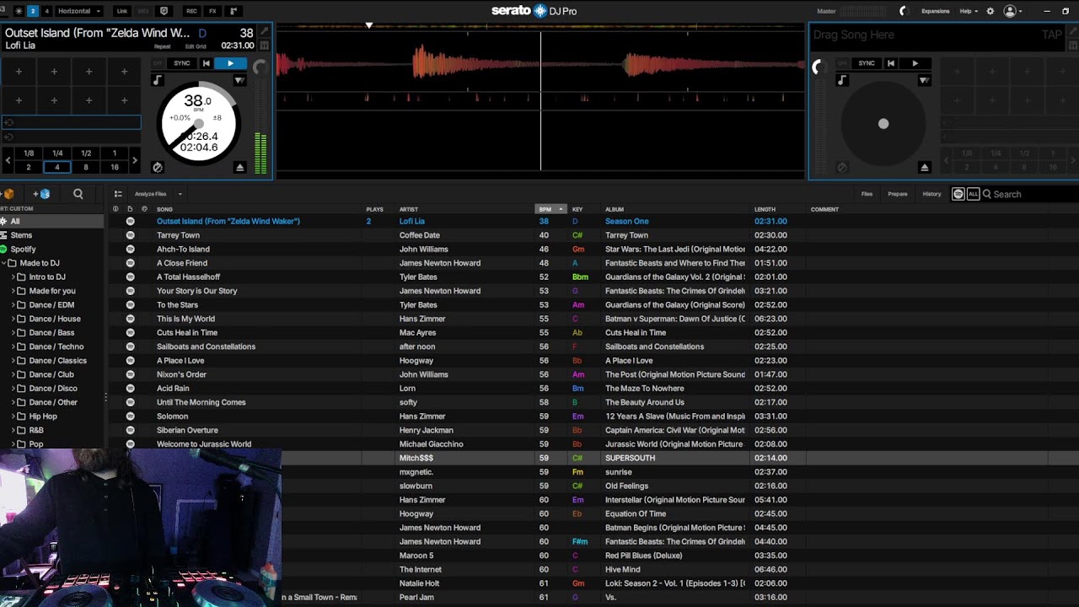Set auto loop to 1/8 on left deck
The image size is (1079, 607).
click(x=29, y=153)
